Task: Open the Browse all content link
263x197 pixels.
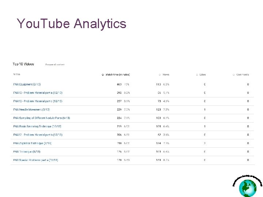Action: coord(55,65)
